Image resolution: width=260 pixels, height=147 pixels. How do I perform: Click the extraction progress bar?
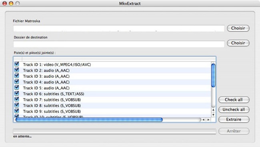[x=114, y=131]
